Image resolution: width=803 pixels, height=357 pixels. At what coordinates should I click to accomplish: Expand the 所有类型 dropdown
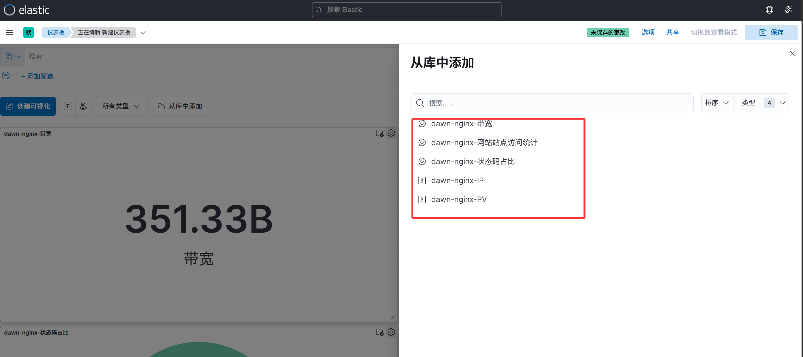(121, 106)
